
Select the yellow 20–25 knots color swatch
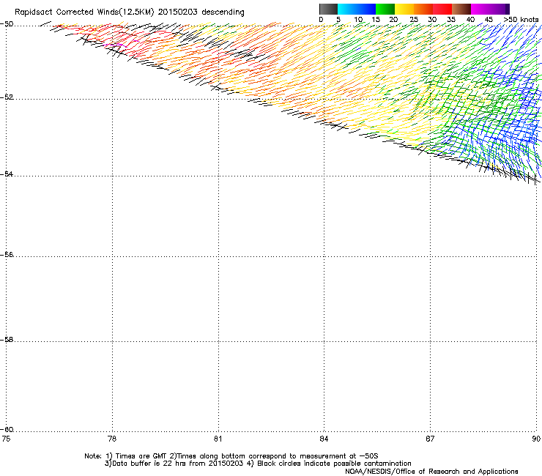pyautogui.click(x=404, y=9)
